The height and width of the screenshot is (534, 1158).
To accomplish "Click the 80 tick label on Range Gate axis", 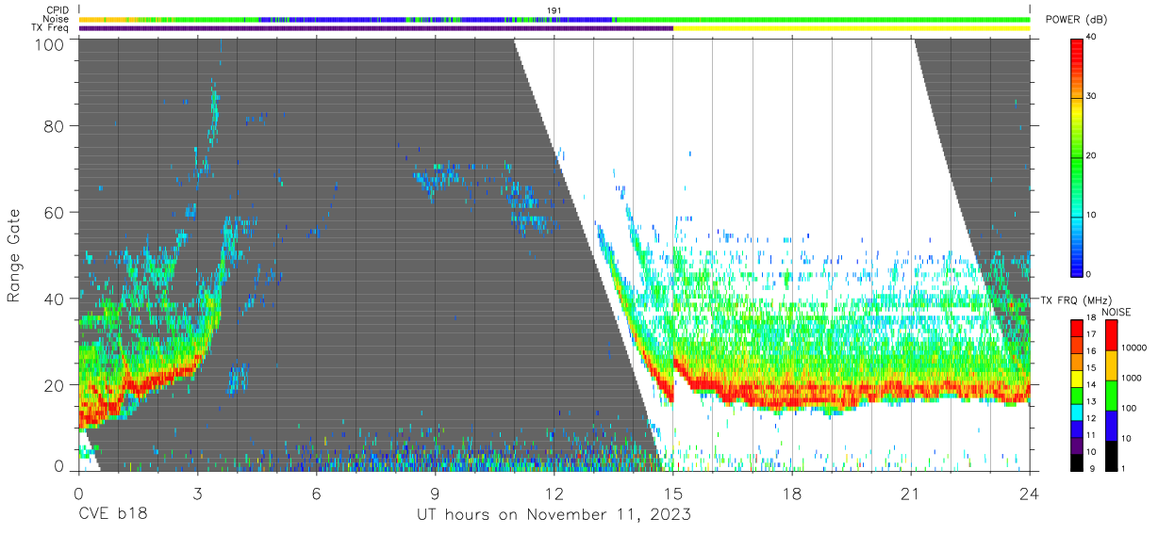I will pyautogui.click(x=53, y=125).
